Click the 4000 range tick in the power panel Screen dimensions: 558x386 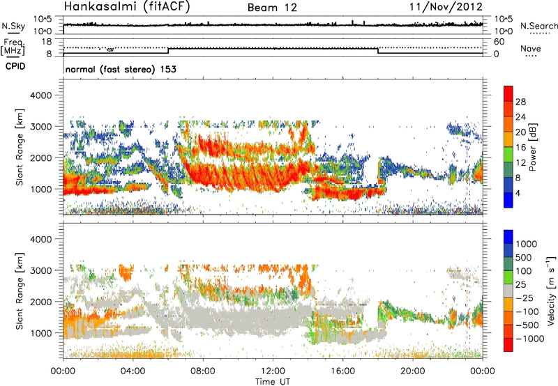[x=41, y=95]
